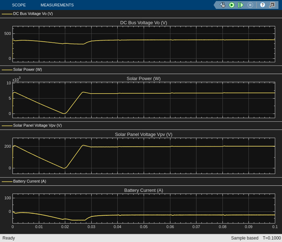Click the Step Back configuration icon
The height and width of the screenshot is (242, 282).
click(x=222, y=5)
